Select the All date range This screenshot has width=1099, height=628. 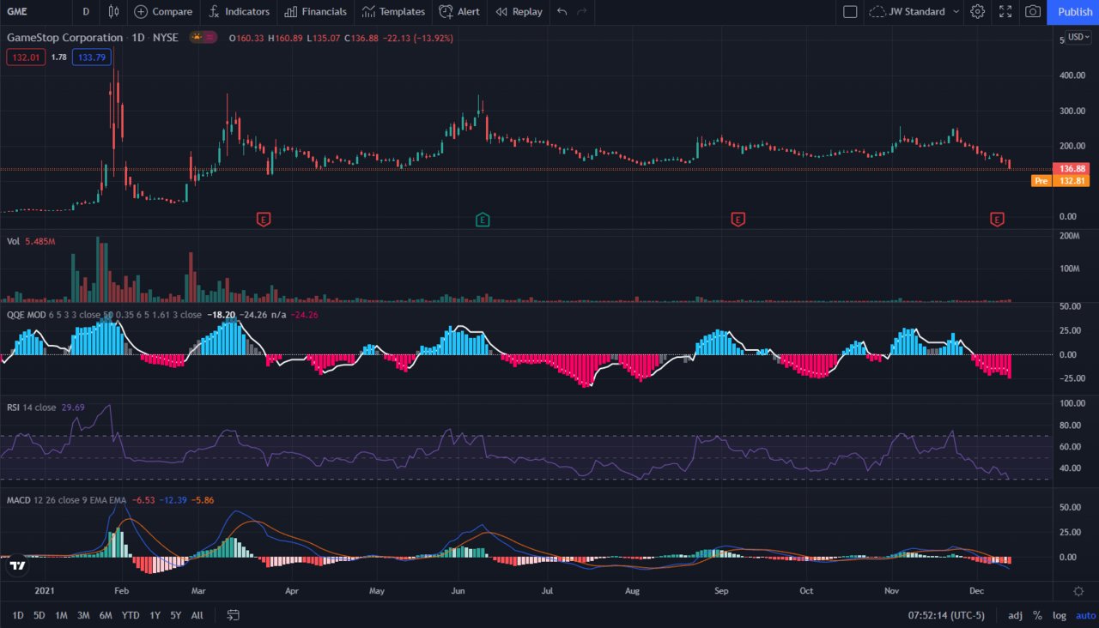pos(197,615)
